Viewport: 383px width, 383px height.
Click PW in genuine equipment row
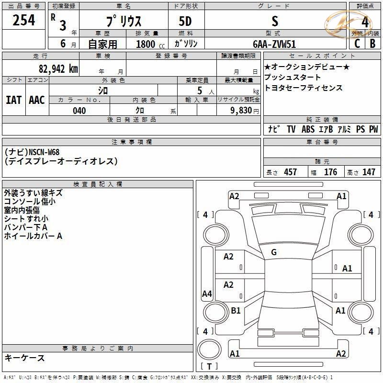click(373, 129)
